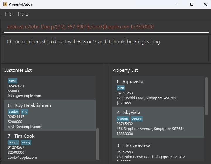Select customer 7. Tim Cook

point(49,146)
